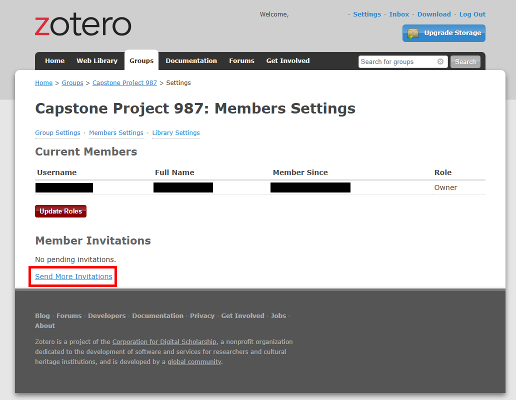The image size is (516, 400).
Task: Switch to Library Settings link
Action: (176, 133)
